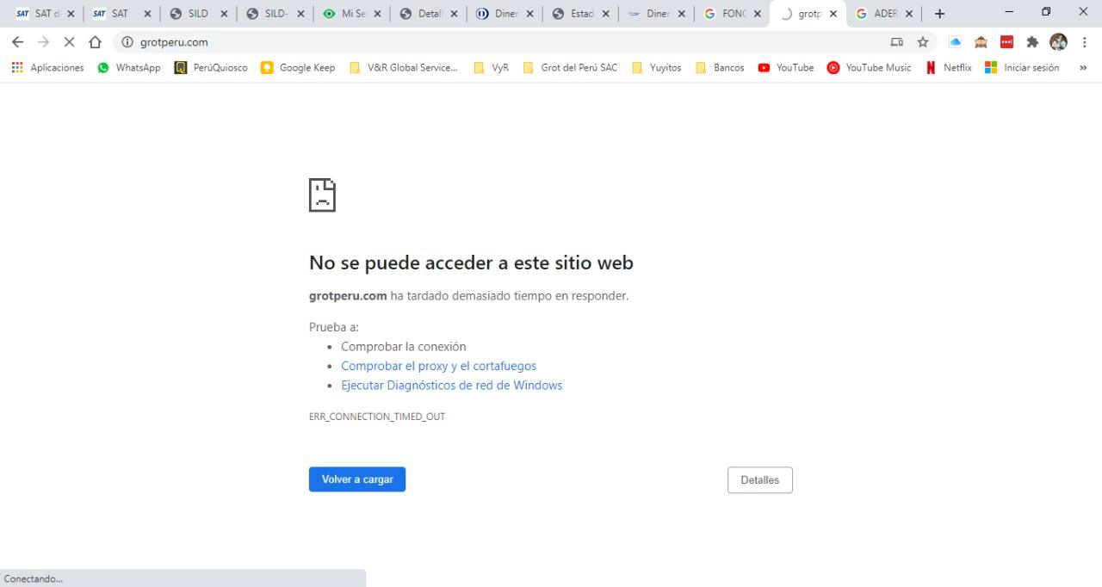The height and width of the screenshot is (587, 1102).
Task: Open the Extensions puzzle piece icon
Action: 1032,42
